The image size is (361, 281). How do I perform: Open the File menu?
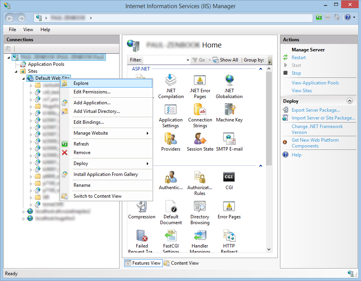pos(12,30)
